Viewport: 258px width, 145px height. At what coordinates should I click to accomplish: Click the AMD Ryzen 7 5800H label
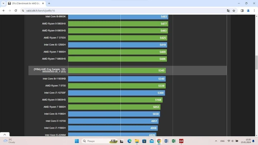[x=54, y=107]
